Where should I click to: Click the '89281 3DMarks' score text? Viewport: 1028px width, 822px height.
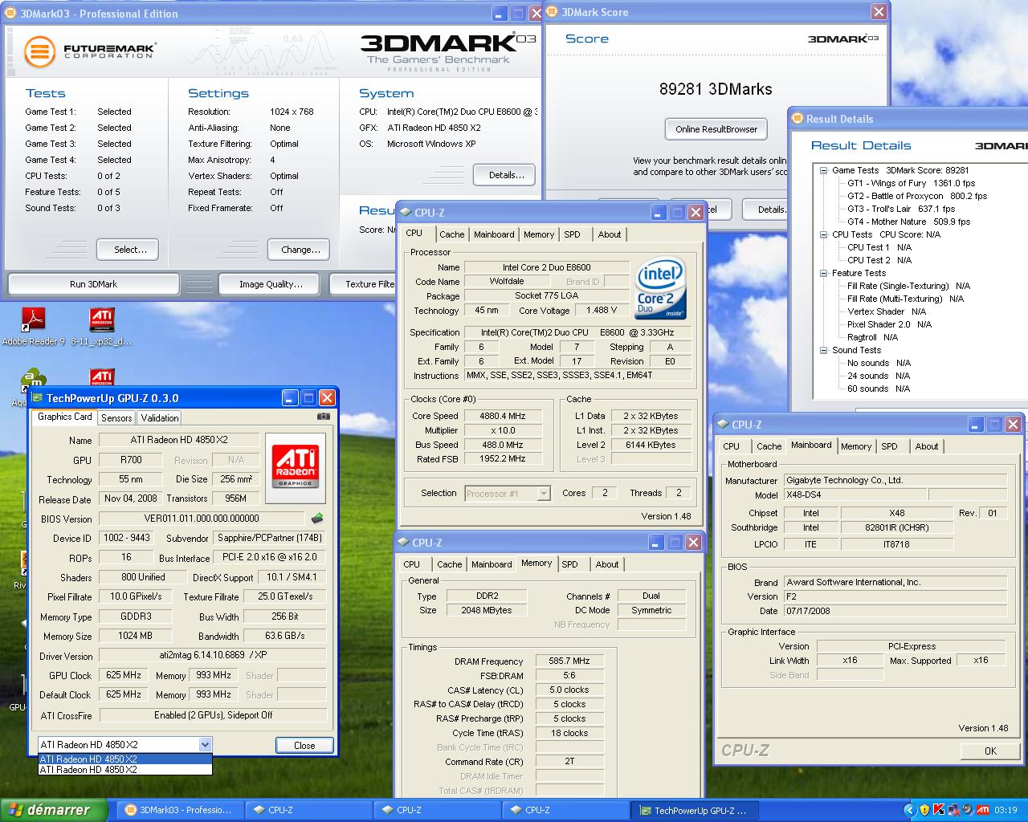click(x=716, y=89)
